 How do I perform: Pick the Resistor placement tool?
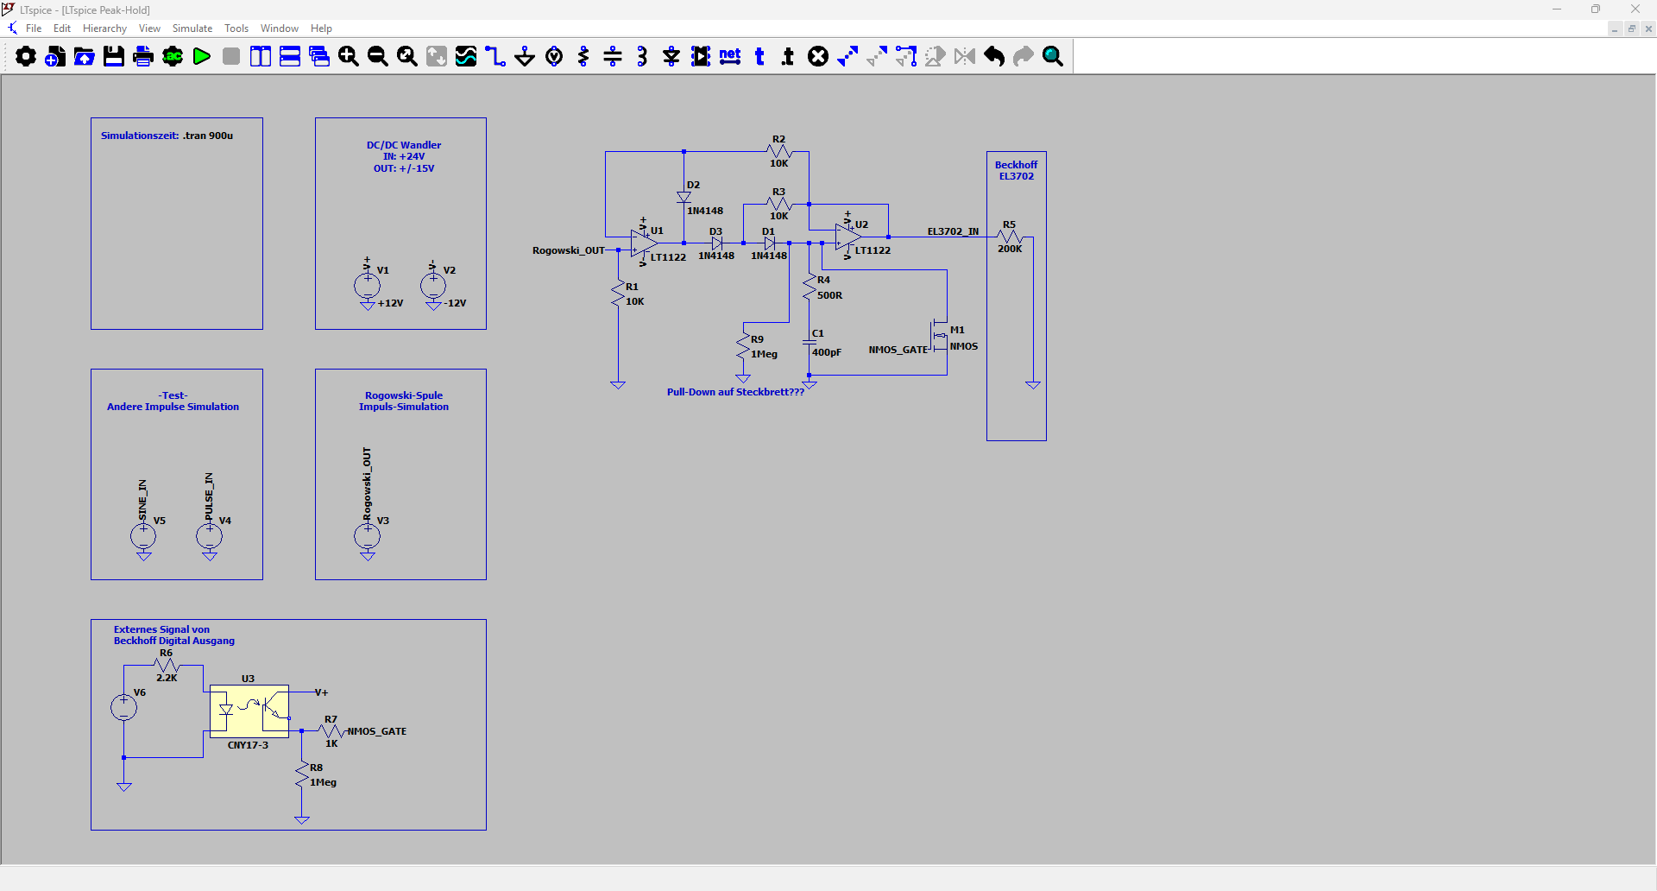[583, 57]
